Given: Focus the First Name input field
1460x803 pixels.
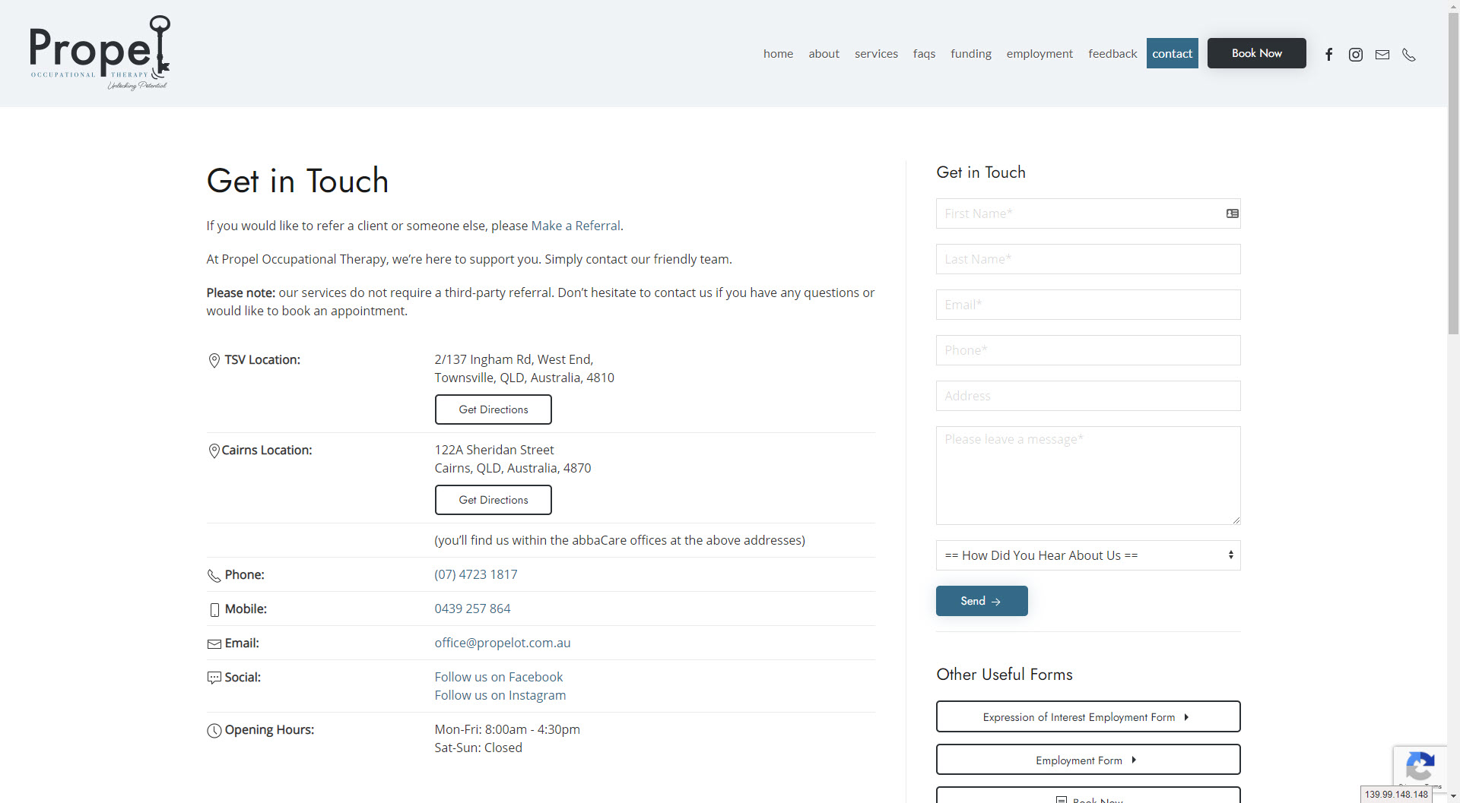Looking at the screenshot, I should 1088,213.
